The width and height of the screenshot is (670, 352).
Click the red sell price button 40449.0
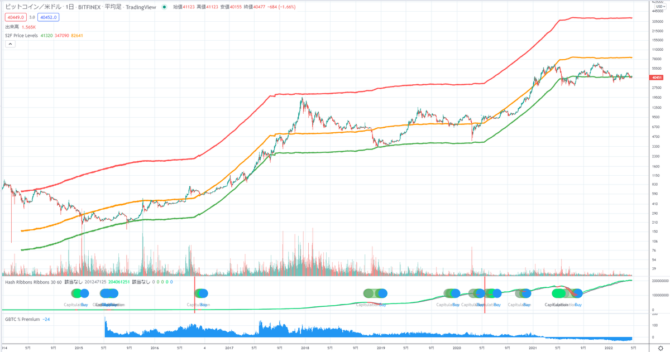point(15,17)
